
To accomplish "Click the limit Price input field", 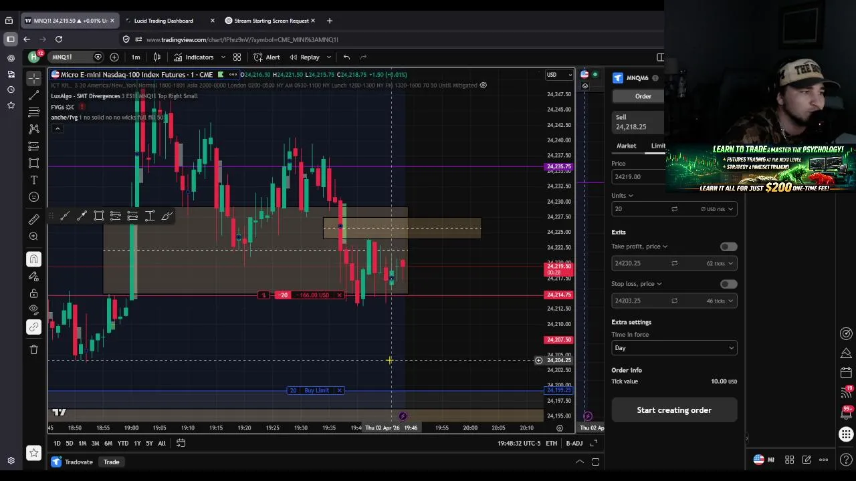I will click(x=639, y=177).
